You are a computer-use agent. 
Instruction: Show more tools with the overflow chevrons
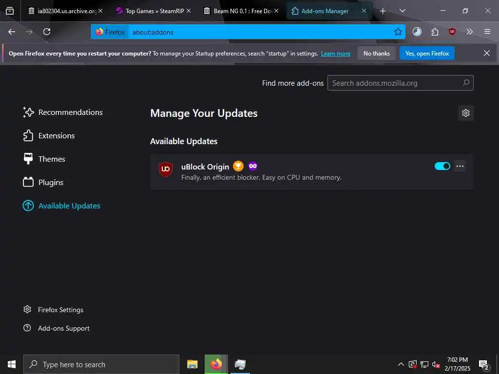(x=469, y=32)
